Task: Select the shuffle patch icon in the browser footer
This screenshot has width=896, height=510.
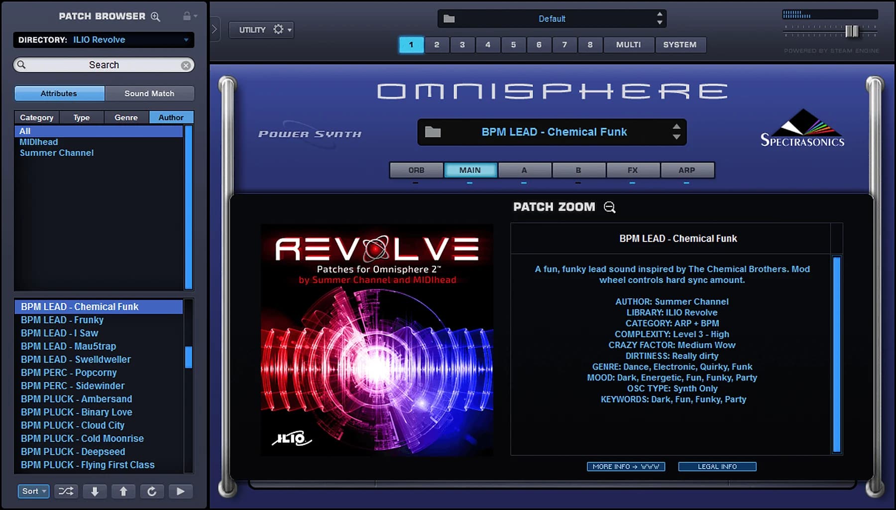Action: tap(65, 491)
